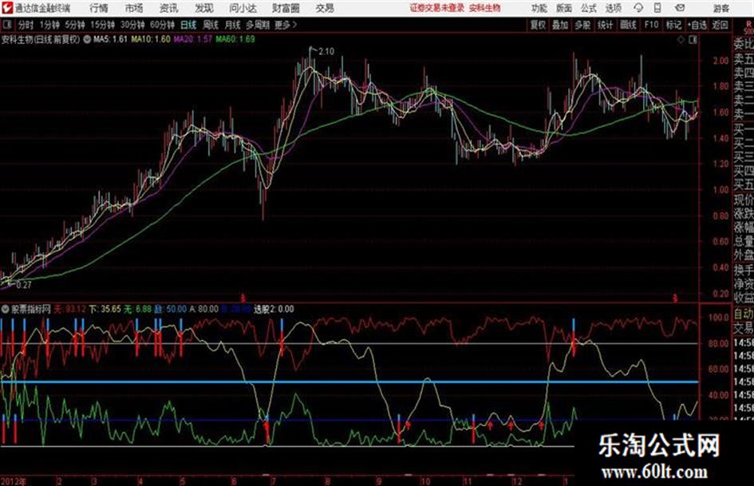The height and width of the screenshot is (486, 754).
Task: Click the MA10: 1.60 indicator value
Action: tap(151, 39)
